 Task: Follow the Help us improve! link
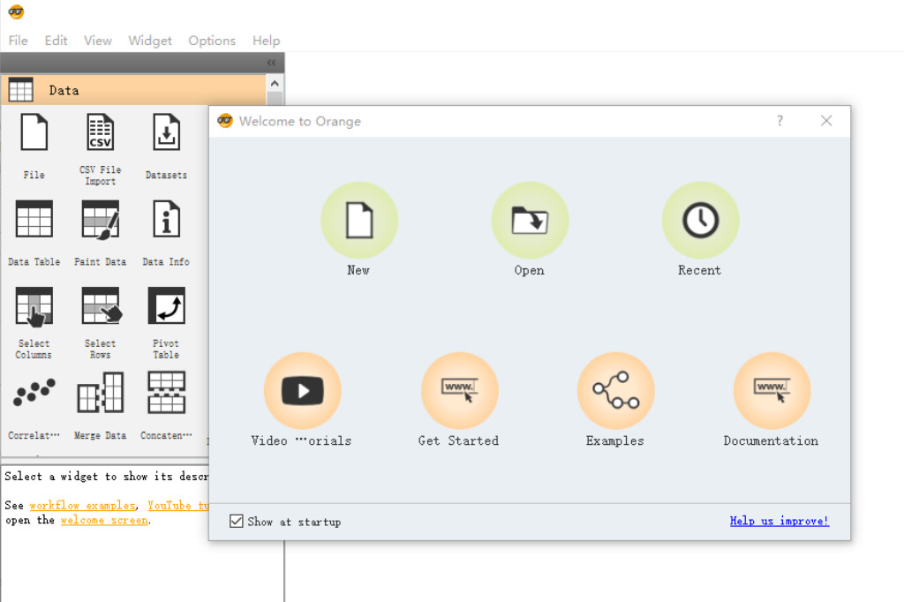780,522
